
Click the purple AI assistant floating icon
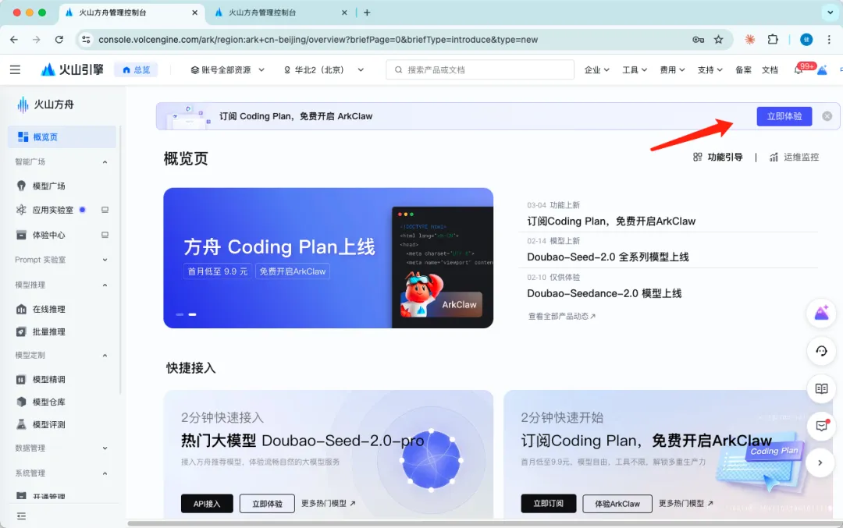pyautogui.click(x=821, y=314)
